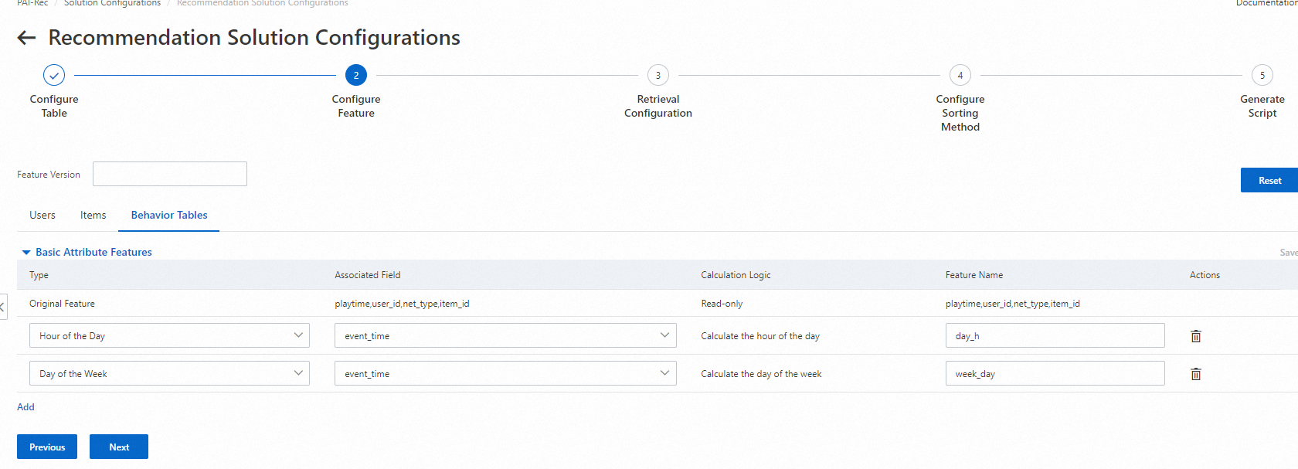
Task: Delete the Hour of the Day feature row
Action: [1195, 336]
